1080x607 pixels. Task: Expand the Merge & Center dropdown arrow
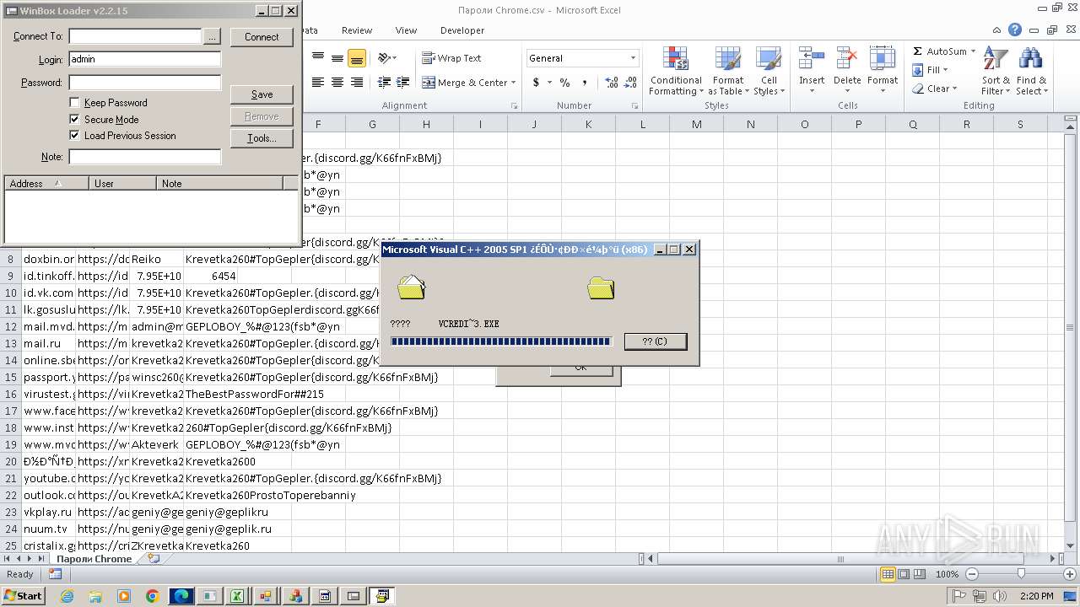tap(514, 83)
